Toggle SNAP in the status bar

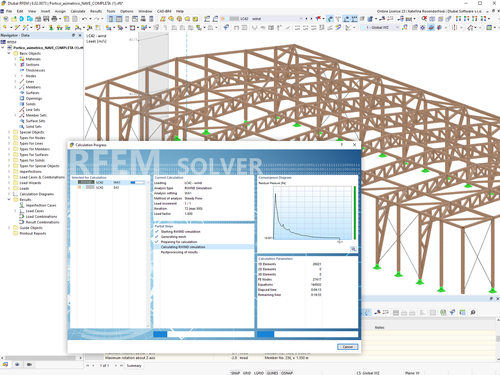pyautogui.click(x=236, y=373)
